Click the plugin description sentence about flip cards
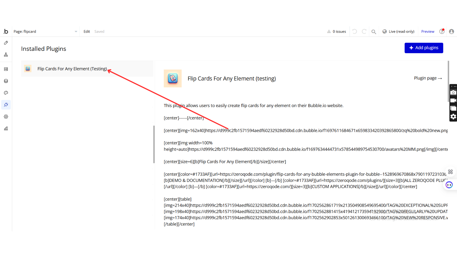Image resolution: width=457 pixels, height=257 pixels. [254, 105]
